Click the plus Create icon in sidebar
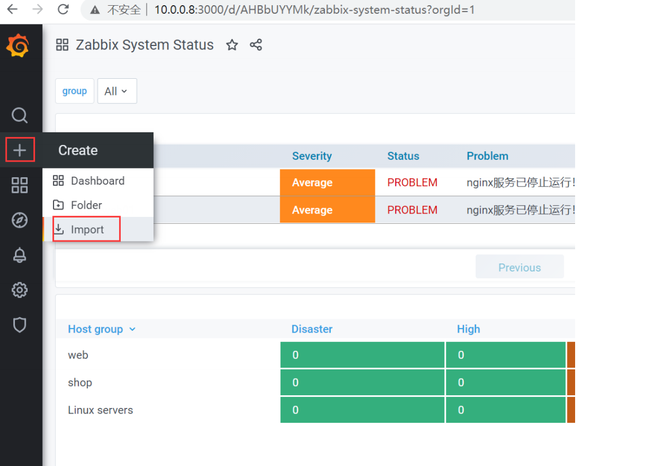Screen dimensions: 670x466 pyautogui.click(x=20, y=150)
